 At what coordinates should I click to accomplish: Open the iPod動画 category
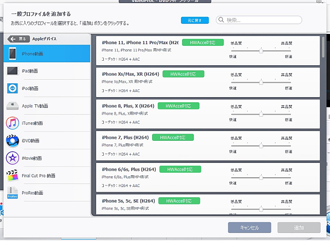[x=47, y=88]
